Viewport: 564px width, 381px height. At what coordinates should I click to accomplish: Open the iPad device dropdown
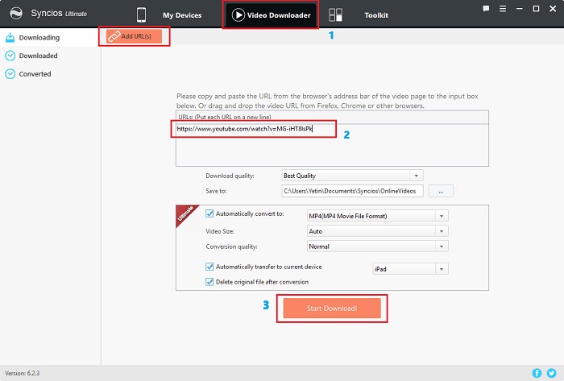pyautogui.click(x=410, y=269)
